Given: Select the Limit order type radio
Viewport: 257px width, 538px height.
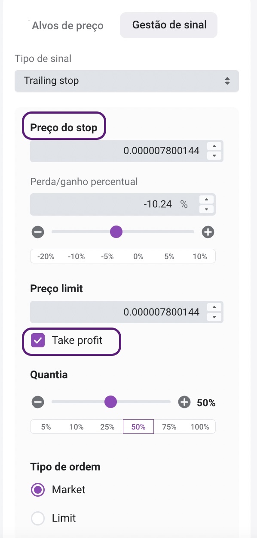Looking at the screenshot, I should coord(38,518).
